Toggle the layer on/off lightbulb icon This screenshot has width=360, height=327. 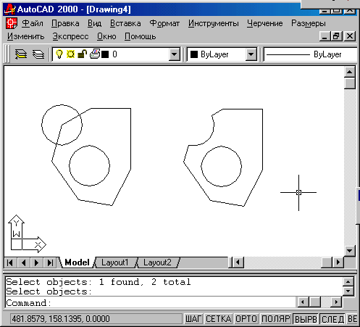(59, 54)
